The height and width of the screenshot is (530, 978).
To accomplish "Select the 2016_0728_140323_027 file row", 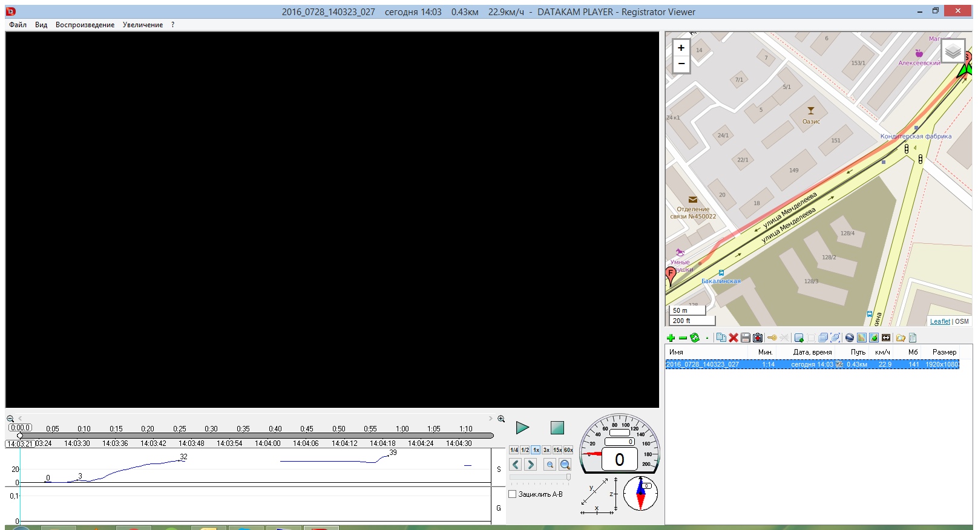I will click(x=702, y=365).
